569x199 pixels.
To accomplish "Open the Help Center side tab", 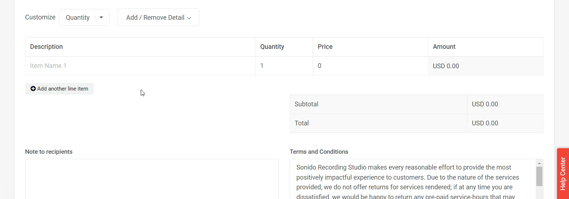I will pyautogui.click(x=563, y=173).
